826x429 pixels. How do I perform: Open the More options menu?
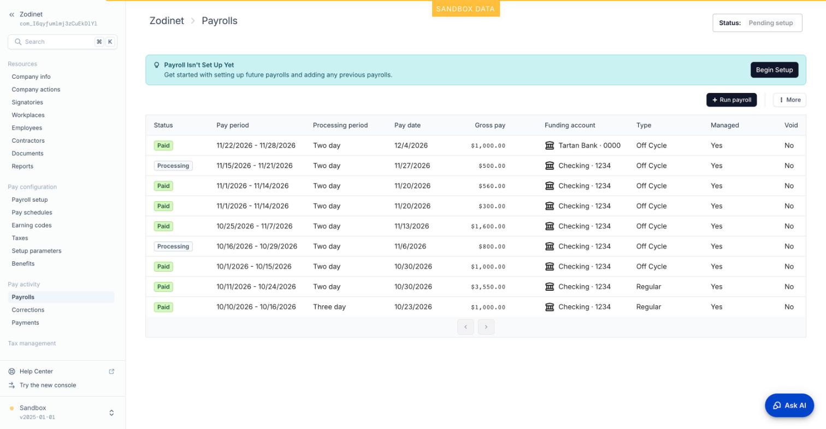tap(789, 100)
